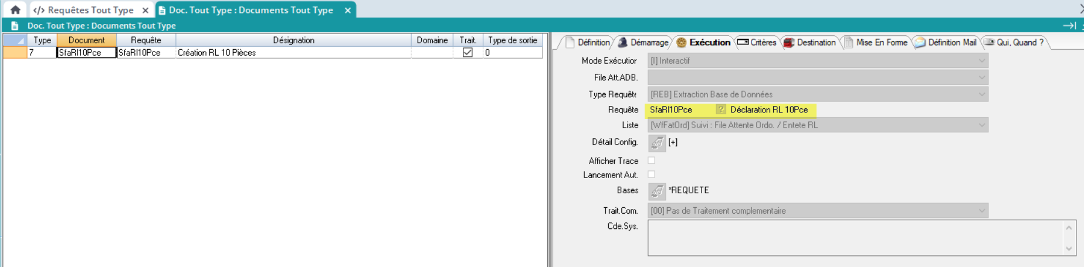Click the question mark icon beside SfaRl10Pce
Viewport: 1084px width, 267px height.
point(721,109)
